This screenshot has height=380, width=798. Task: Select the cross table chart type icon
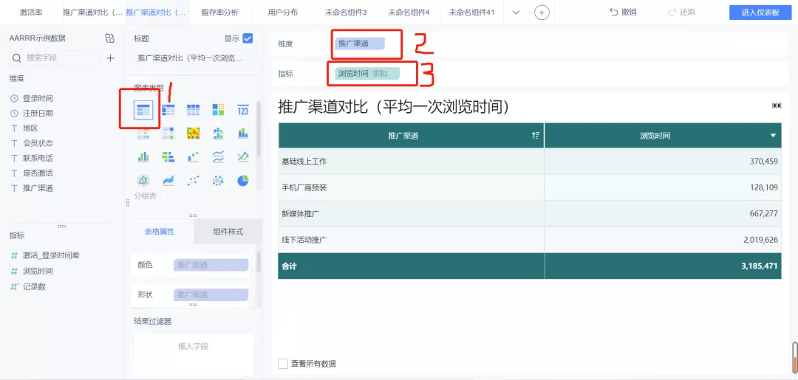pyautogui.click(x=168, y=110)
